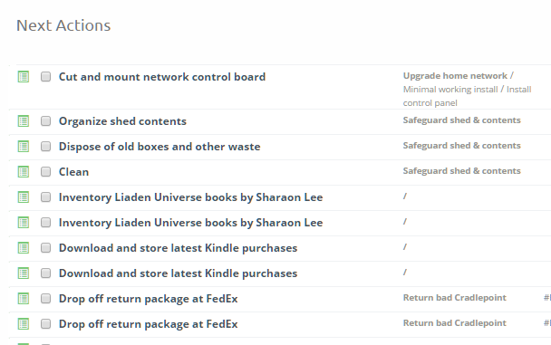Viewport: 551px width, 345px height.
Task: Tick the checkbox for the Clean action
Action: (x=45, y=172)
